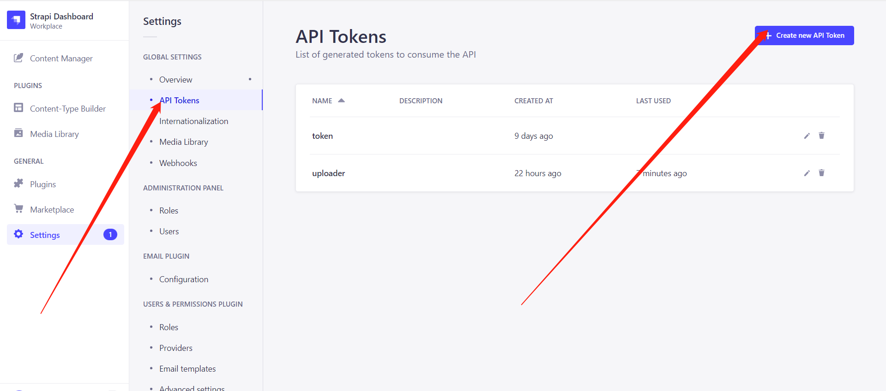886x391 pixels.
Task: Edit the "token" API token
Action: (x=807, y=136)
